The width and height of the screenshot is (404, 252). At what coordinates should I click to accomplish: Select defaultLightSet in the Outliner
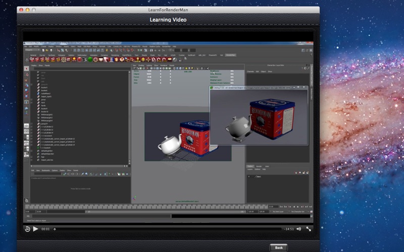point(46,151)
